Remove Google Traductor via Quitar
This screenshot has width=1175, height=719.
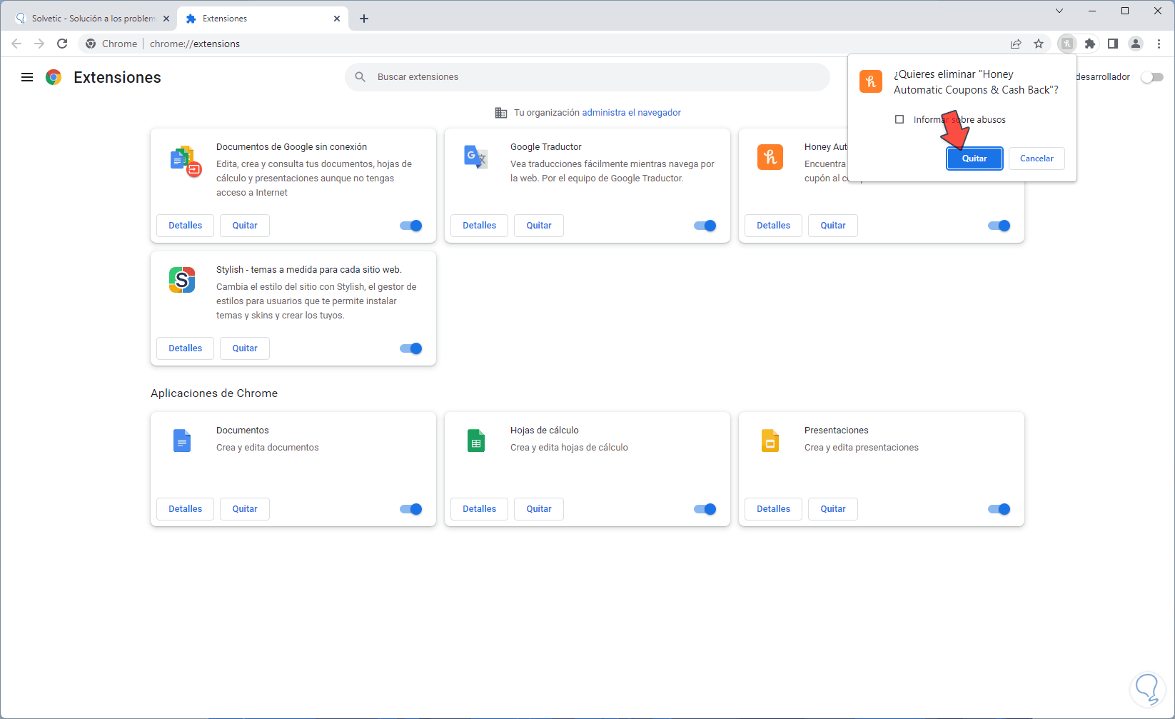click(x=539, y=226)
